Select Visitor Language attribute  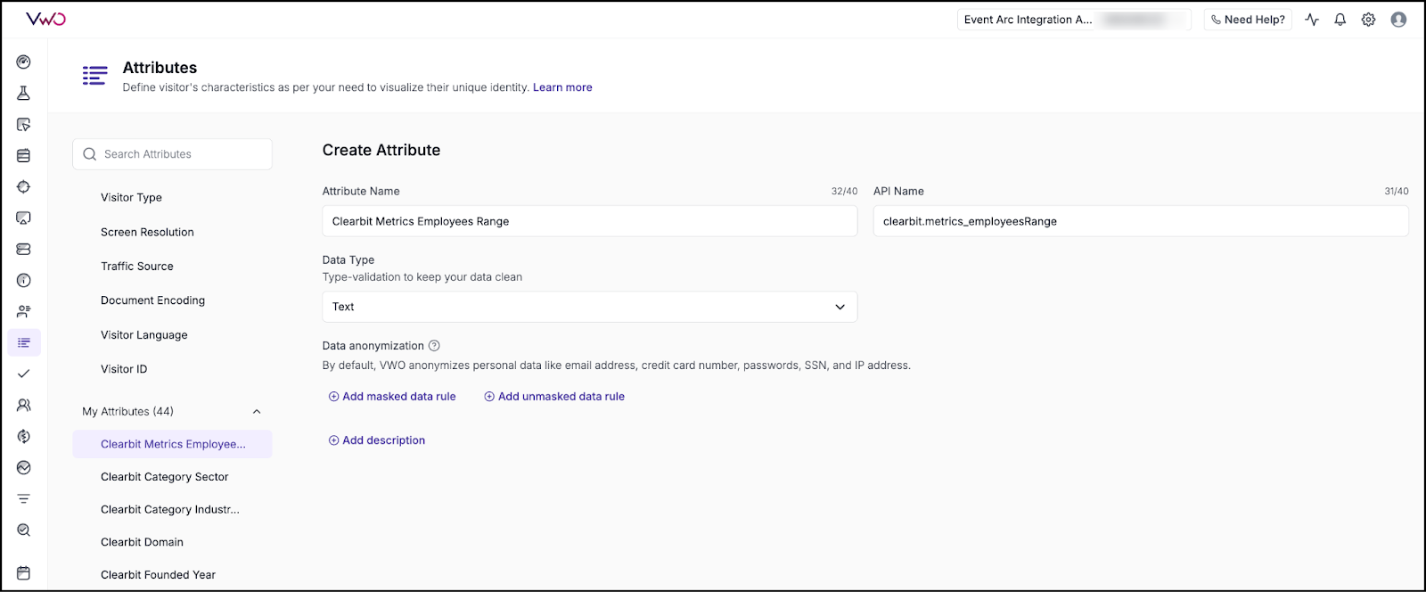pos(143,335)
